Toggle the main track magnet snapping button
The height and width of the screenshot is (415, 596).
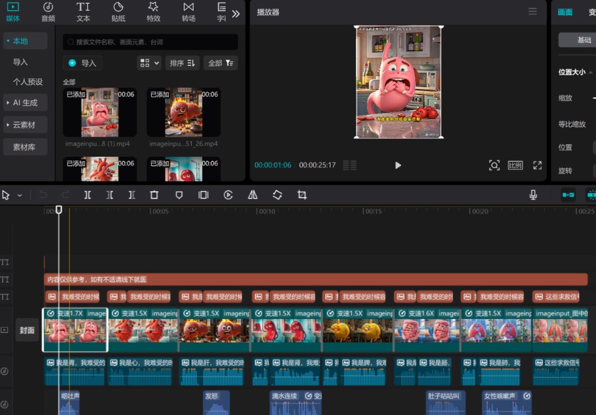point(568,195)
